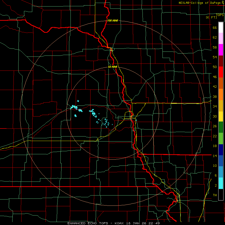Click the dark red 54 kft swatch
The image size is (225, 225).
click(x=221, y=61)
